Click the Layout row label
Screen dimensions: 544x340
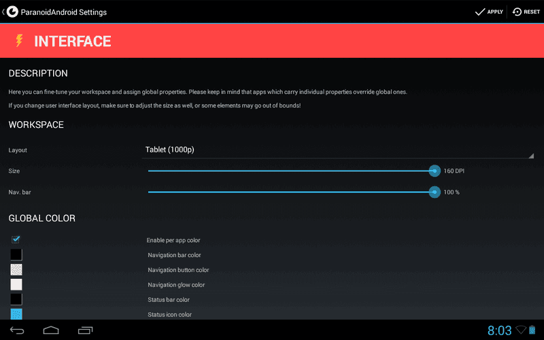pyautogui.click(x=18, y=150)
